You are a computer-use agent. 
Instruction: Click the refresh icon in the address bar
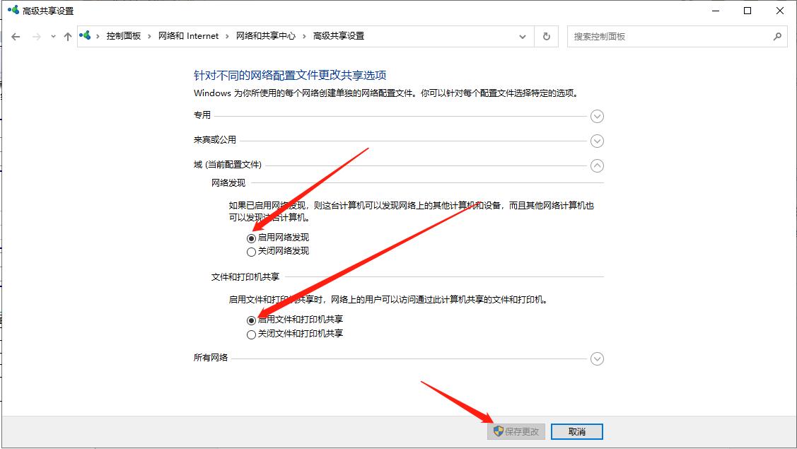(x=546, y=36)
